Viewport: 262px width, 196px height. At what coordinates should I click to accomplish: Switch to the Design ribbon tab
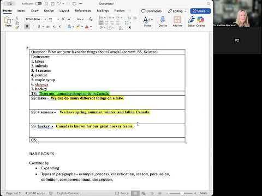pyautogui.click(x=49, y=11)
